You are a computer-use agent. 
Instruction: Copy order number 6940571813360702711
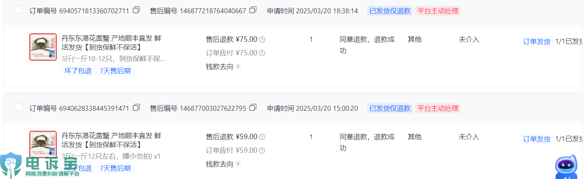[136, 10]
